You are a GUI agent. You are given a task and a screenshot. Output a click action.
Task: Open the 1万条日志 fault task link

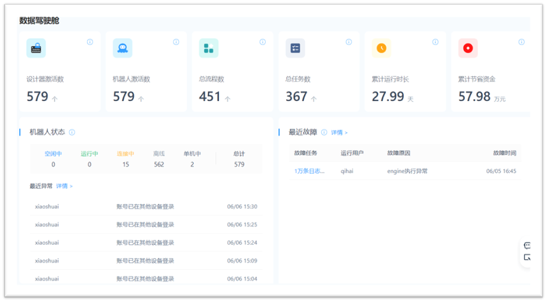(x=309, y=171)
